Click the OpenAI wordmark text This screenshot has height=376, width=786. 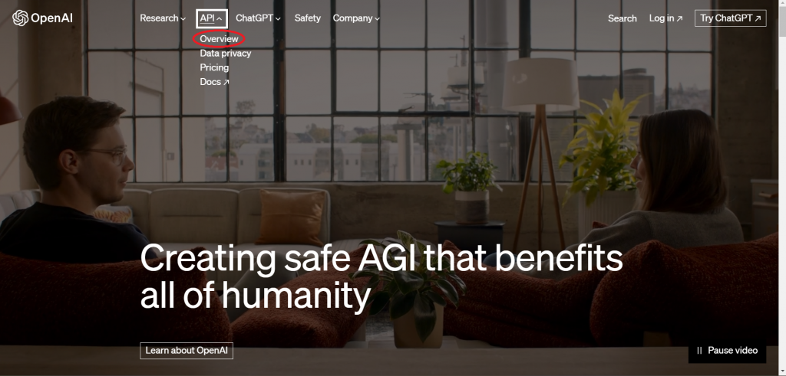point(51,18)
